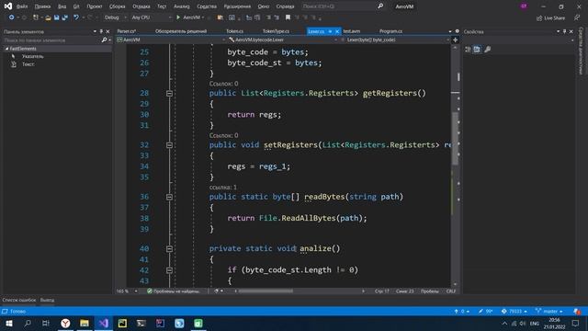Open the tab overflow dropdown arrow
The height and width of the screenshot is (331, 588).
click(450, 31)
